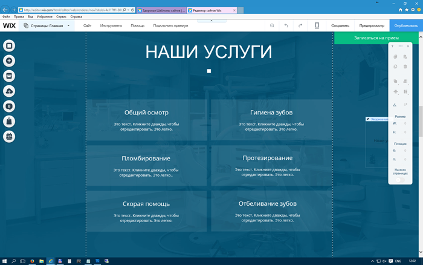423x265 pixels.
Task: Switch to Здоровье Шаблоны сайтов tab
Action: pos(161,10)
